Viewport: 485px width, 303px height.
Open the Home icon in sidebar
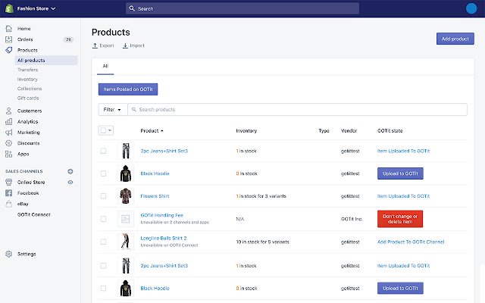pos(8,29)
